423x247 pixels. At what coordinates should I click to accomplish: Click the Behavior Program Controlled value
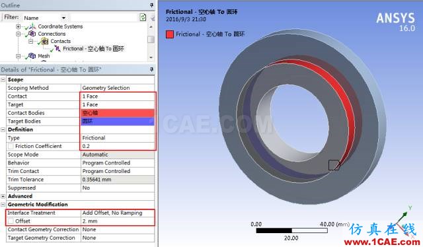118,163
